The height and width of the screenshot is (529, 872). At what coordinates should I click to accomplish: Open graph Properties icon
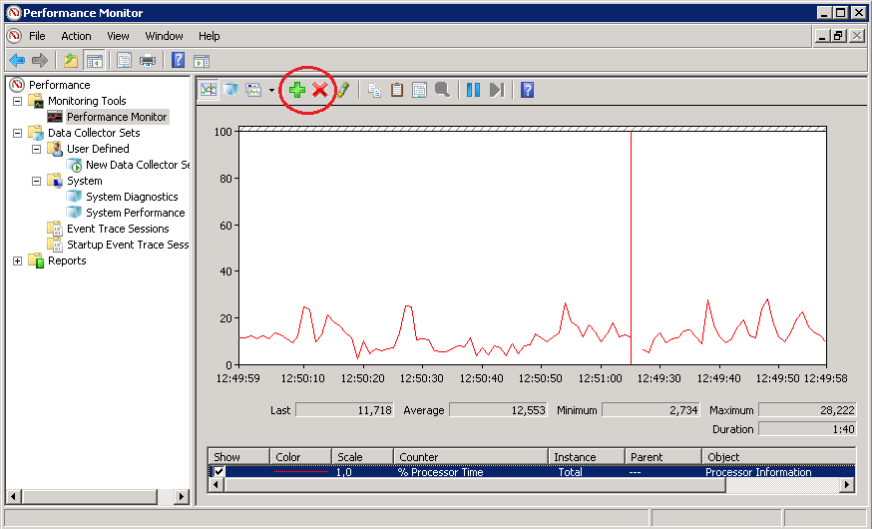[419, 90]
